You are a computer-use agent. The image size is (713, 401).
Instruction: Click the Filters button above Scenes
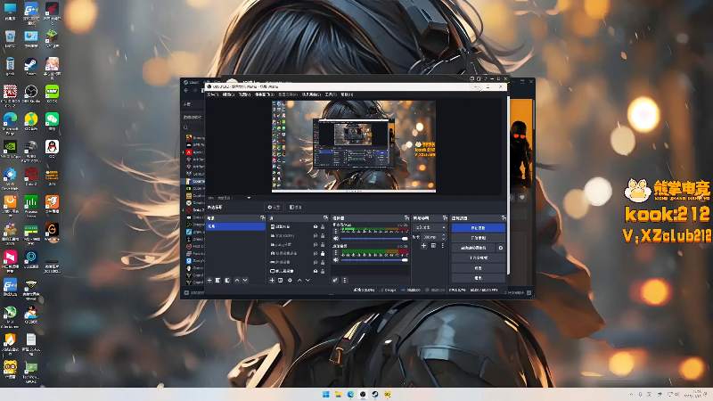tap(296, 208)
